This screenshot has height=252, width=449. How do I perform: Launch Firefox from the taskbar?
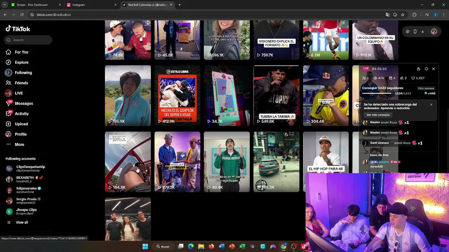pos(211,246)
